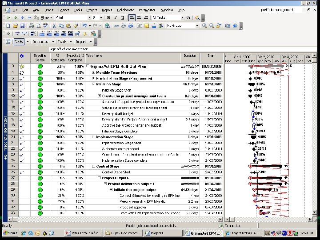This screenshot has height=240, width=320.
Task: Undo the last action
Action: point(84,26)
